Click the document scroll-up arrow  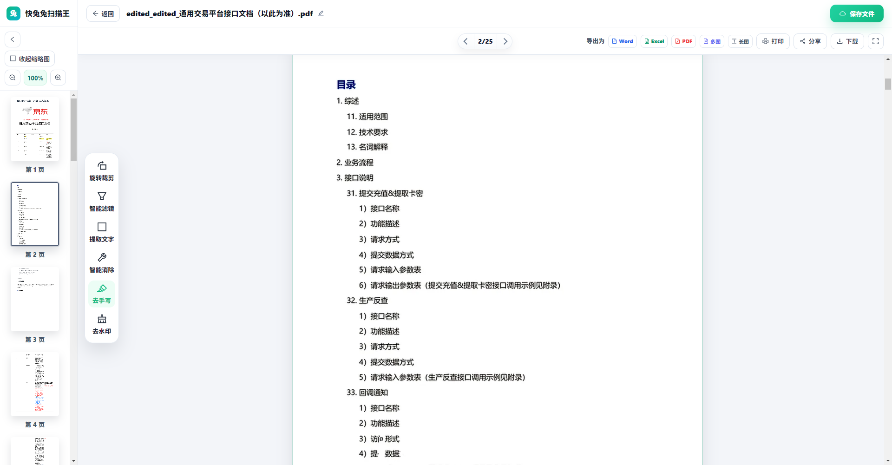click(888, 59)
